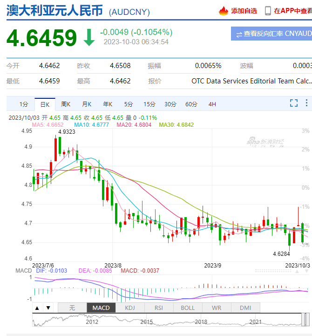Click the phone icon for 在APP中查看
The width and height of the screenshot is (312, 336).
268,10
